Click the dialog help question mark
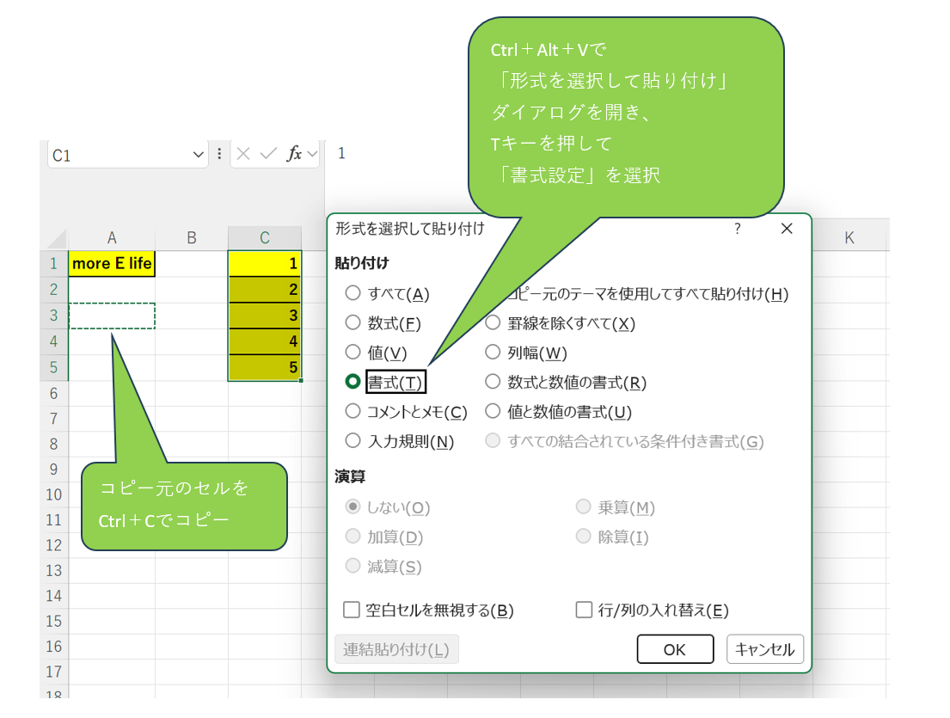 point(737,229)
